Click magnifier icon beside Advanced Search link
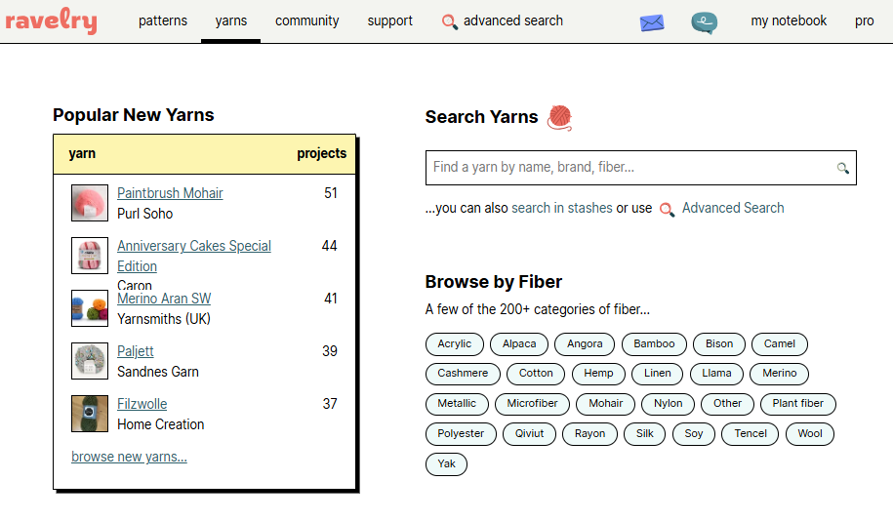This screenshot has height=521, width=893. [667, 209]
